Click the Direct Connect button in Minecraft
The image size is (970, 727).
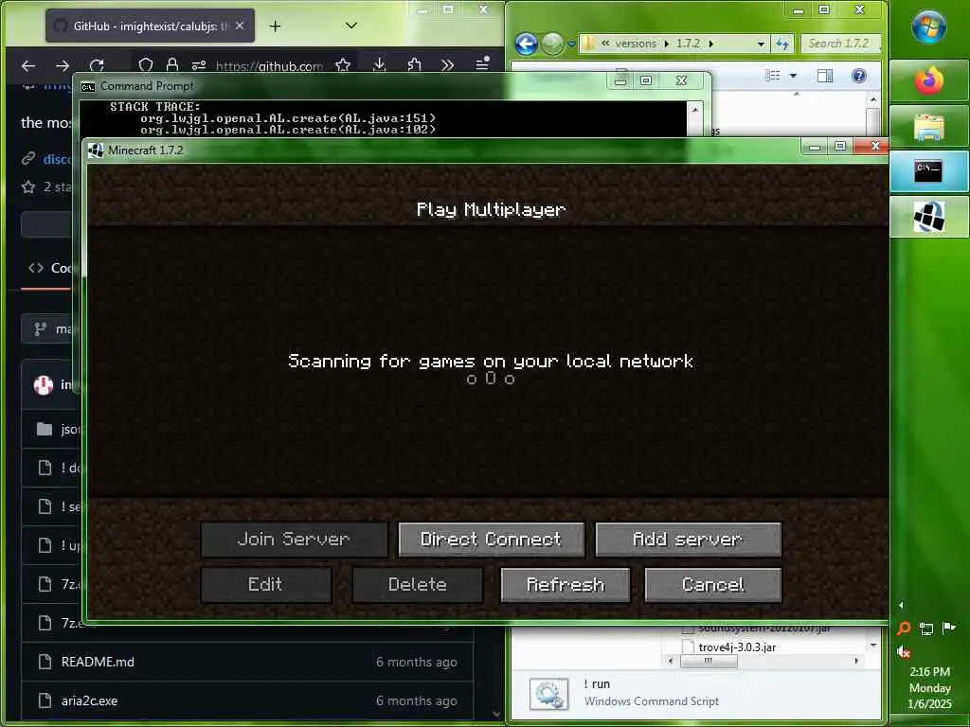[x=492, y=539]
